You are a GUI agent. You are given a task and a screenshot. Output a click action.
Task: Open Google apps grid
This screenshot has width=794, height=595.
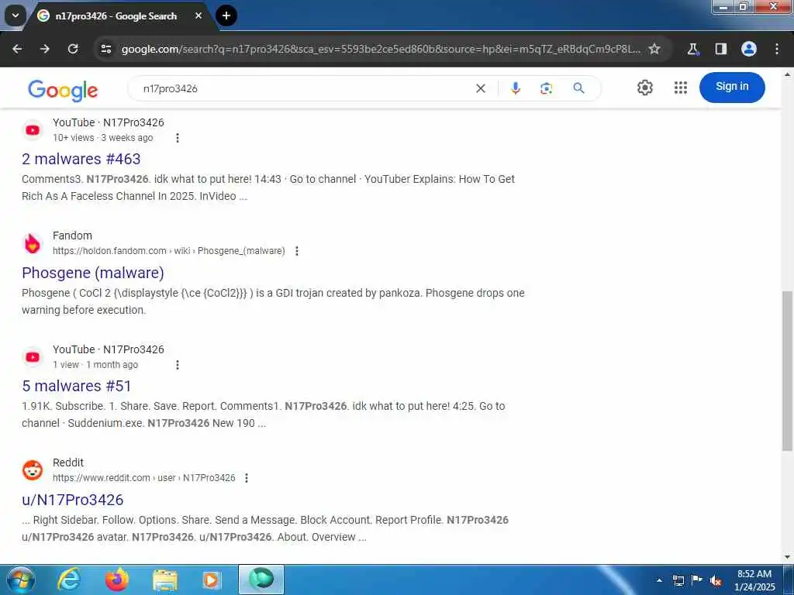[681, 88]
